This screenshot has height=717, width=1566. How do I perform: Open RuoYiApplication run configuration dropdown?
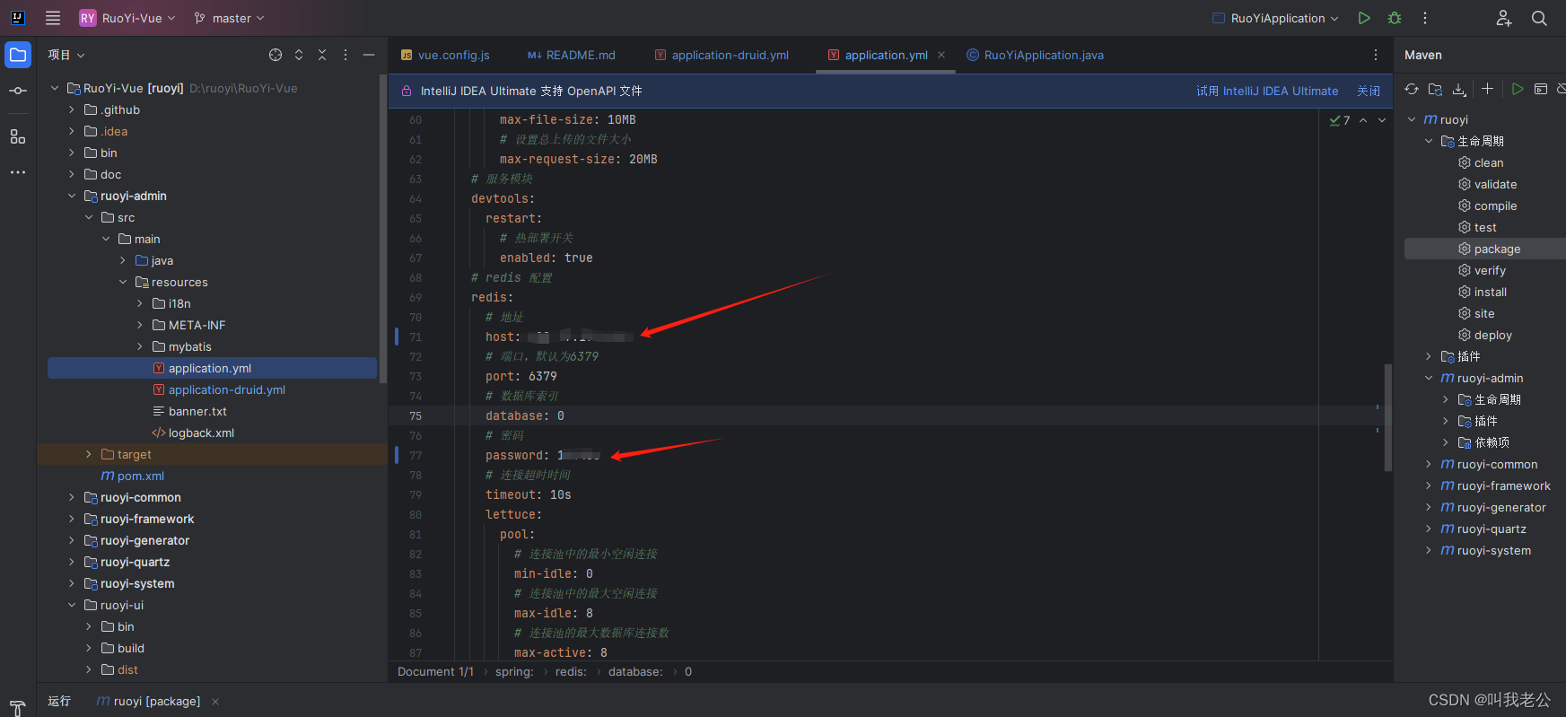(1275, 18)
